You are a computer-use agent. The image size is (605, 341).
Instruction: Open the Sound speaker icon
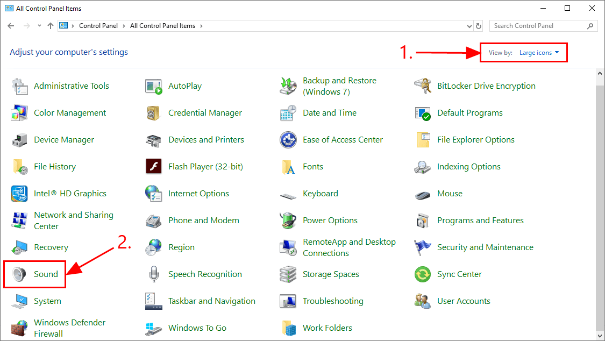point(19,274)
